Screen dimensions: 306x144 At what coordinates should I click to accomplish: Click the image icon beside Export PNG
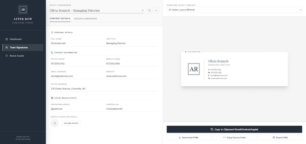[x=274, y=137]
